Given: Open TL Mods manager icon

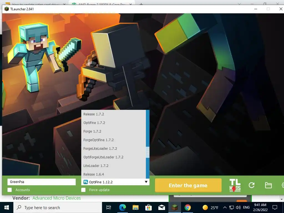Looking at the screenshot, I should click(235, 185).
